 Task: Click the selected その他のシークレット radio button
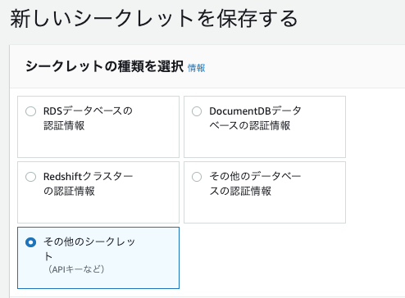(x=30, y=242)
